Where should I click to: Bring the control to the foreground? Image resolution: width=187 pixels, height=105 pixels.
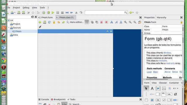[92, 22]
